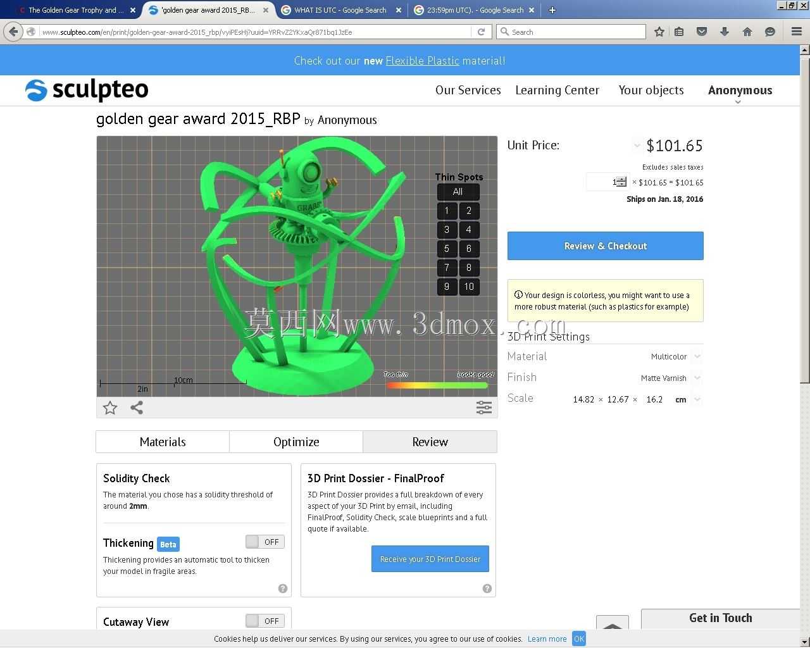The width and height of the screenshot is (810, 648).
Task: Click the Sculpteo logo
Action: tap(87, 90)
